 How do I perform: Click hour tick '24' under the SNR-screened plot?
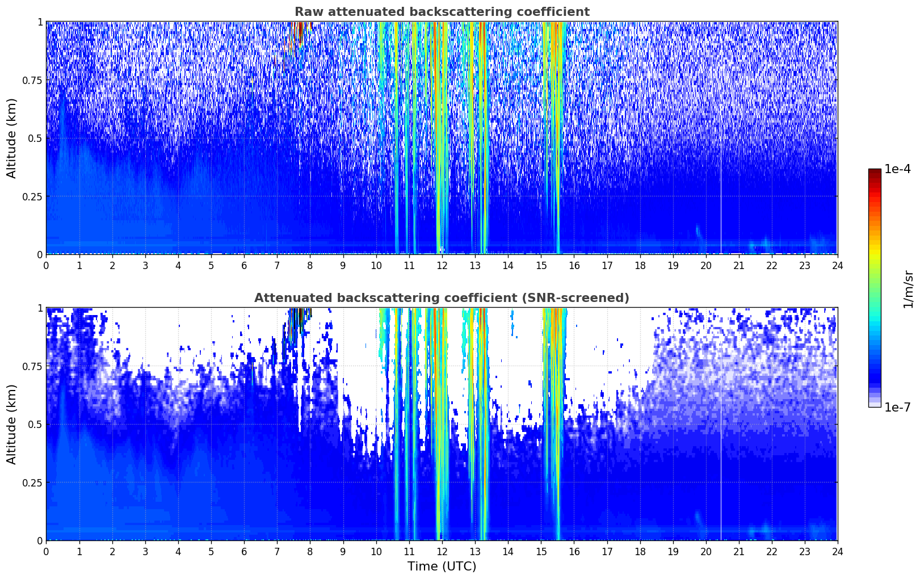click(x=837, y=551)
